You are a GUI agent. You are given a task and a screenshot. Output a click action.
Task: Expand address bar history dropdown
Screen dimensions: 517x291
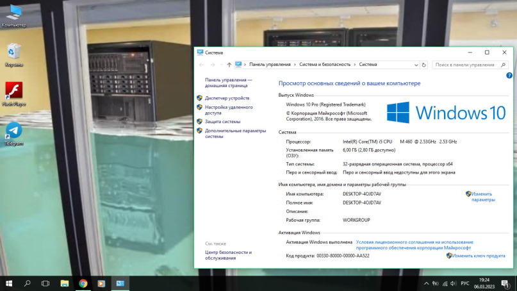click(x=416, y=65)
